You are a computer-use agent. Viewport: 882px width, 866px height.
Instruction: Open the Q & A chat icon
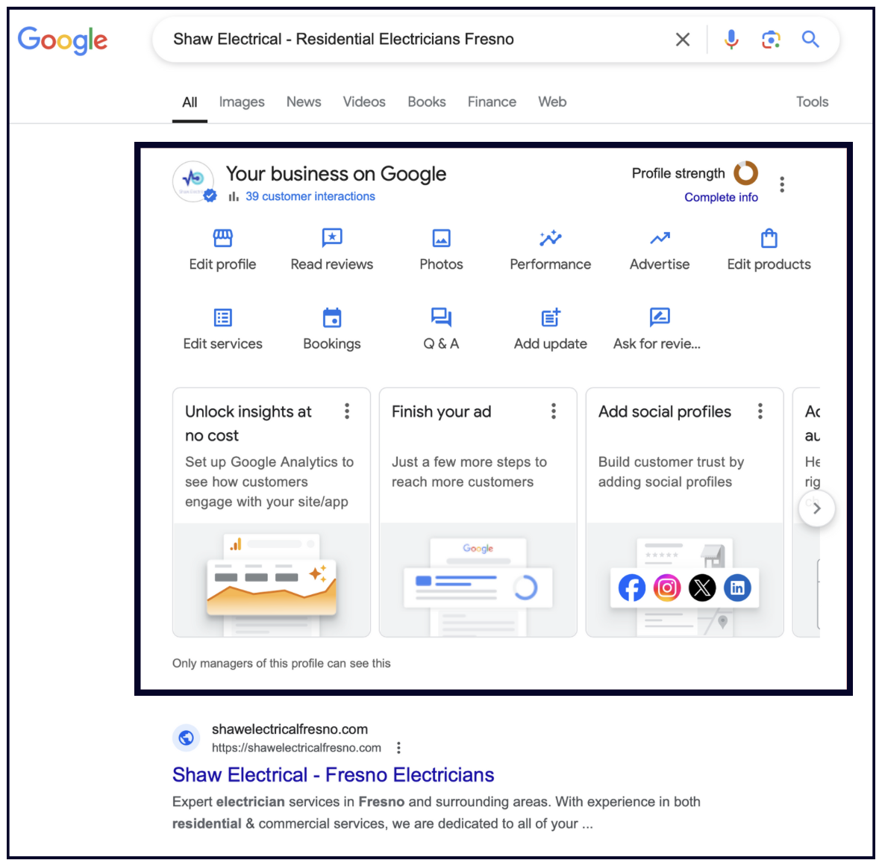click(441, 318)
